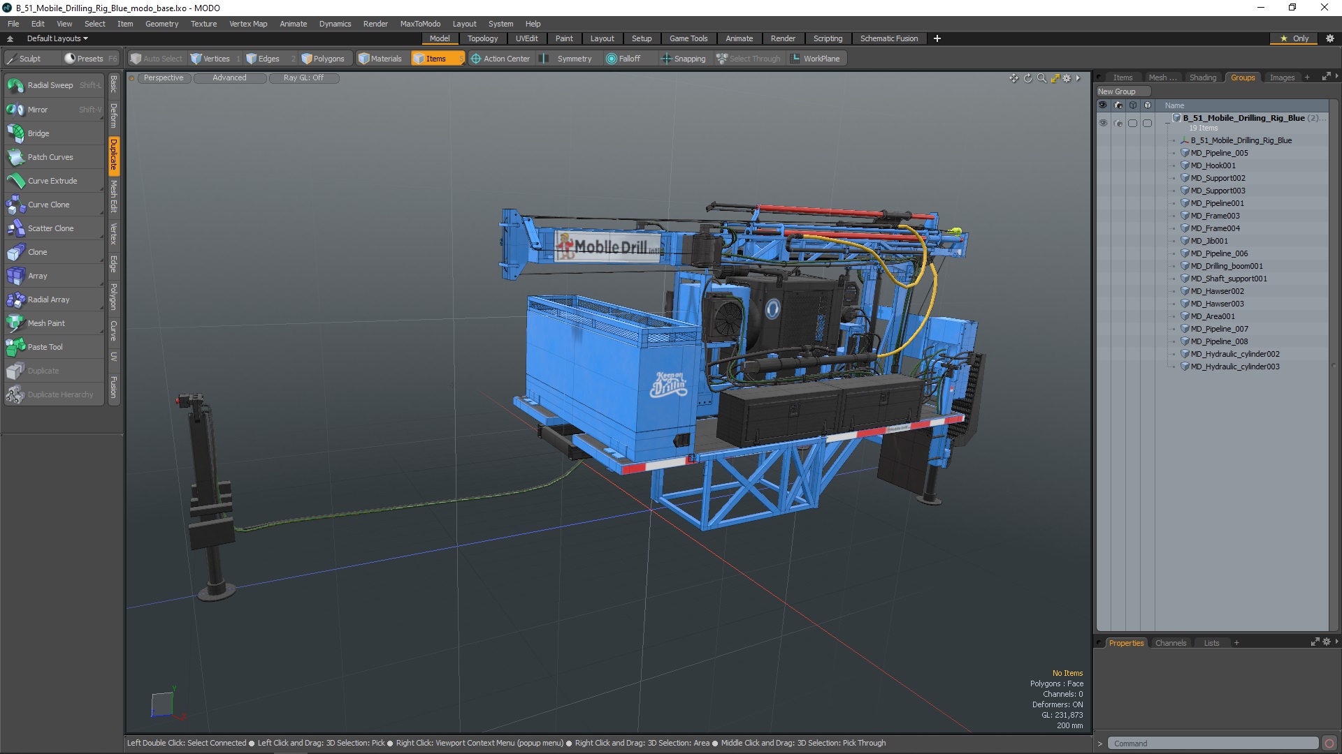Select the Radial Sweep tool
The height and width of the screenshot is (754, 1342).
(x=54, y=85)
